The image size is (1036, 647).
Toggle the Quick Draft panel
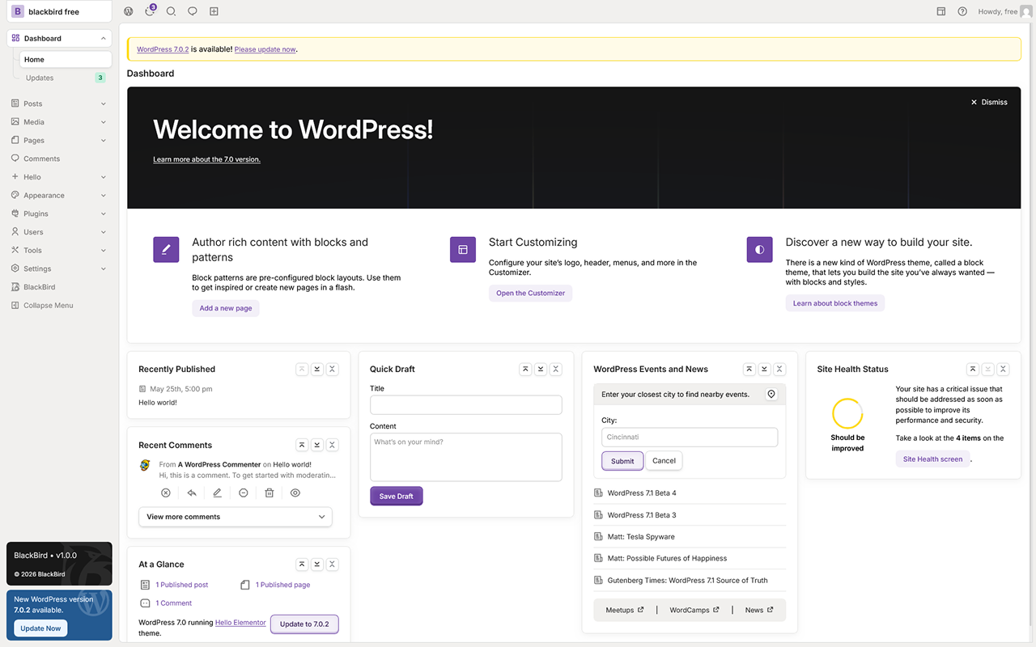tap(556, 369)
